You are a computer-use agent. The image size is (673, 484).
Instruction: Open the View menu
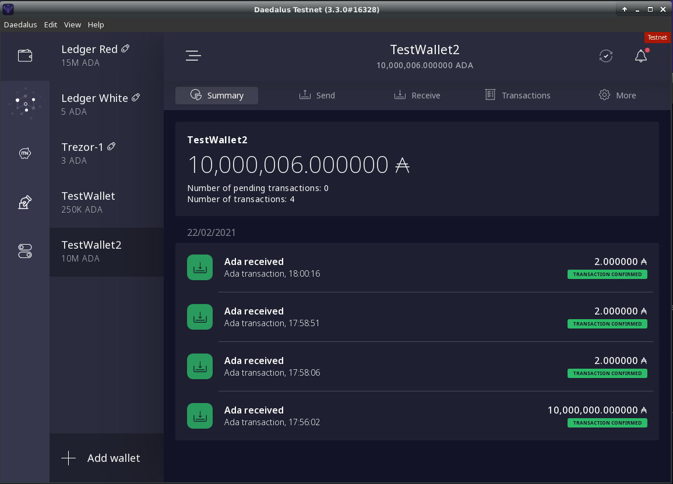click(72, 25)
